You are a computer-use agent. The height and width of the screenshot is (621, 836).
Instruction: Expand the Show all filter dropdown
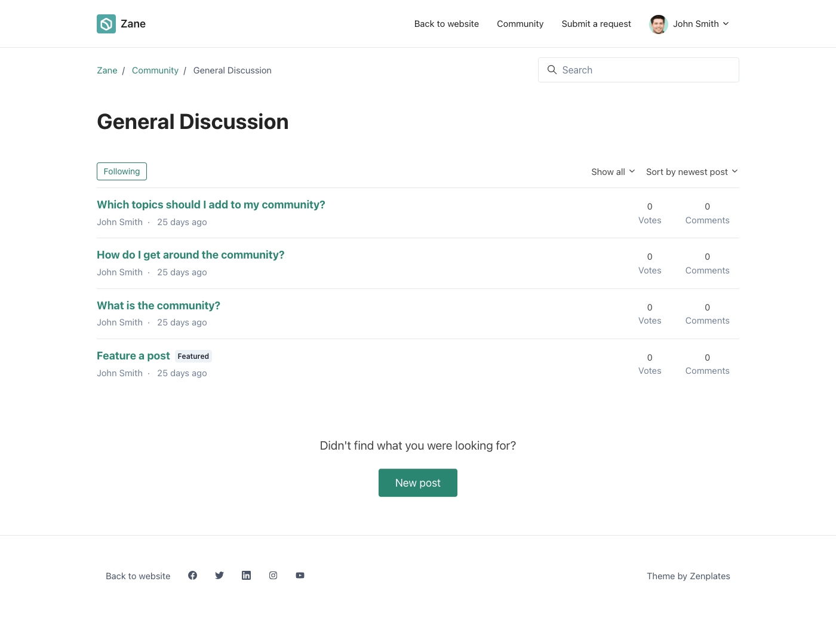coord(613,172)
